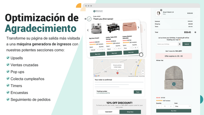Click the 'Ventas cruzadas' list item

click(24, 65)
